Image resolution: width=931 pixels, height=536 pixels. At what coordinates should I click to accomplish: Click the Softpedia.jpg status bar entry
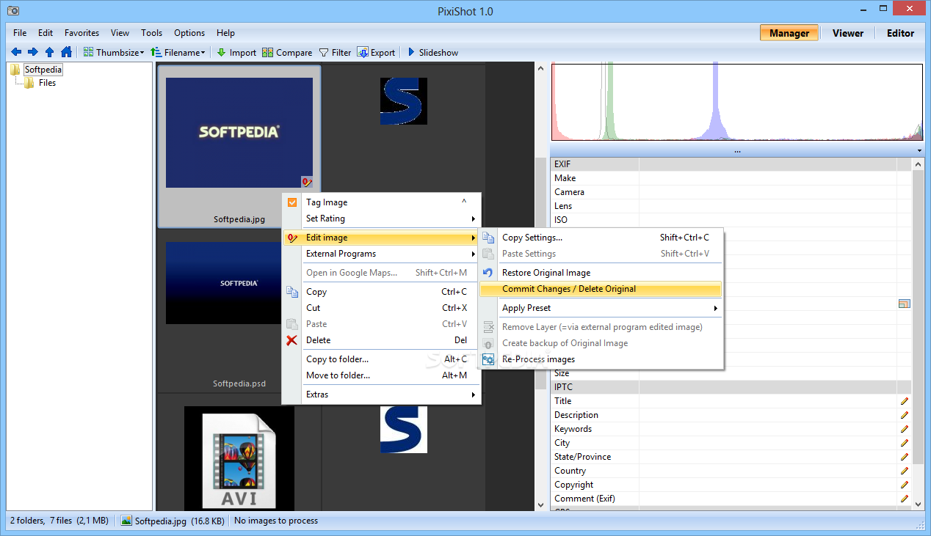[173, 521]
